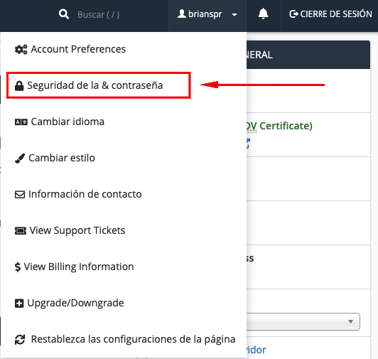Click the language icon beside Cambiar idioma
Screen dimensions: 378x359
pos(21,122)
